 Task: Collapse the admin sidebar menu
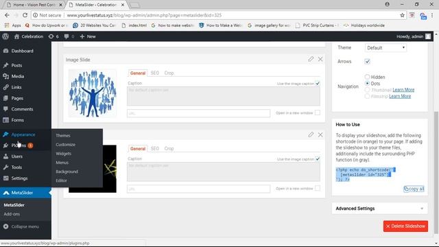(x=21, y=226)
